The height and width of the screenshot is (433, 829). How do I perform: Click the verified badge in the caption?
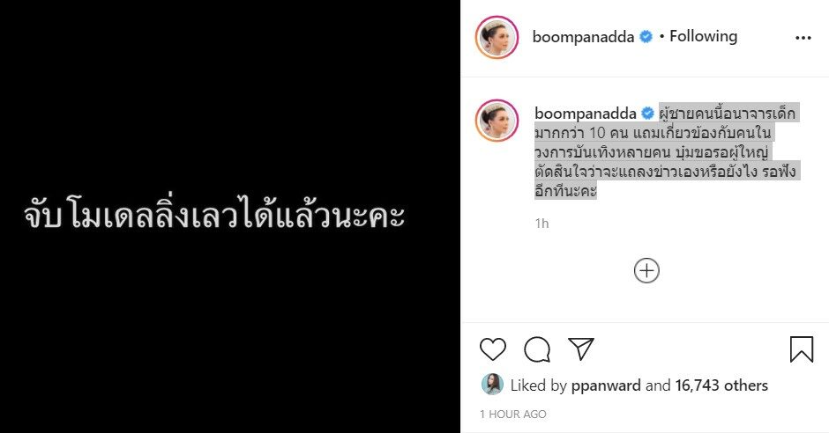(x=647, y=113)
